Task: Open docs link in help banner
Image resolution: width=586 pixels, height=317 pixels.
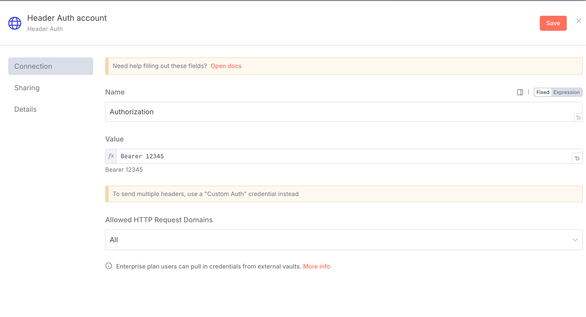Action: 226,66
